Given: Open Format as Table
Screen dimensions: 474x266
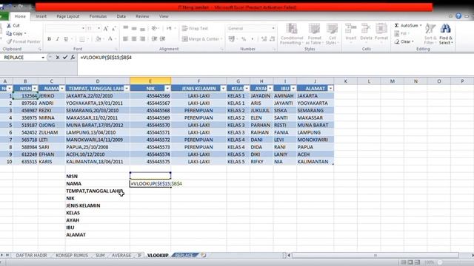Looking at the screenshot, I should pos(314,34).
